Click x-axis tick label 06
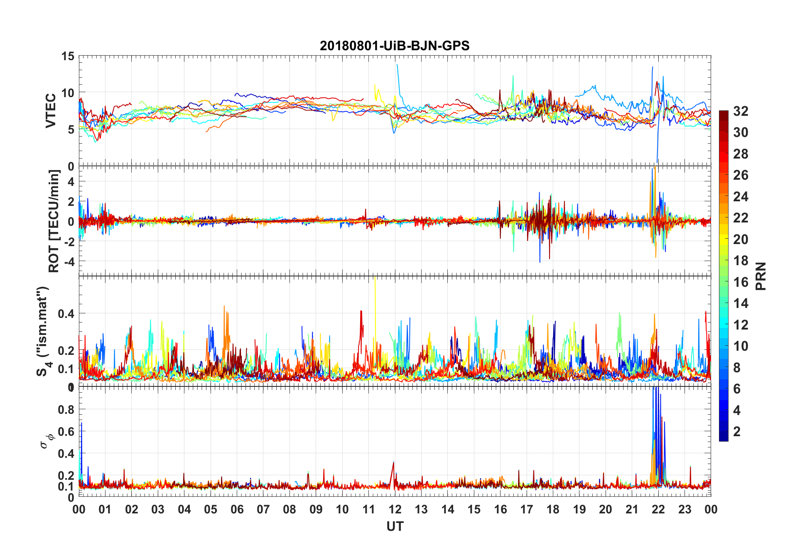 (237, 509)
